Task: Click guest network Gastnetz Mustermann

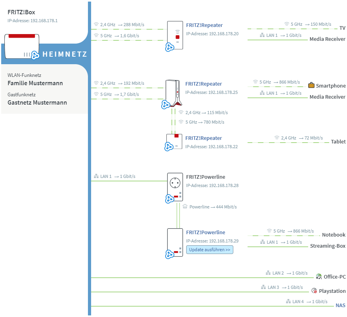Action: 37,103
